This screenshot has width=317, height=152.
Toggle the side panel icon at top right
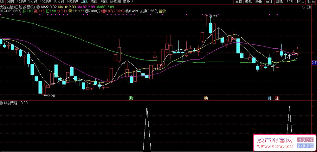[308, 7]
